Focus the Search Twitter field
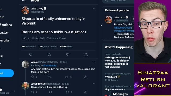Viewport: 171px width, 96px height. click(x=118, y=1)
